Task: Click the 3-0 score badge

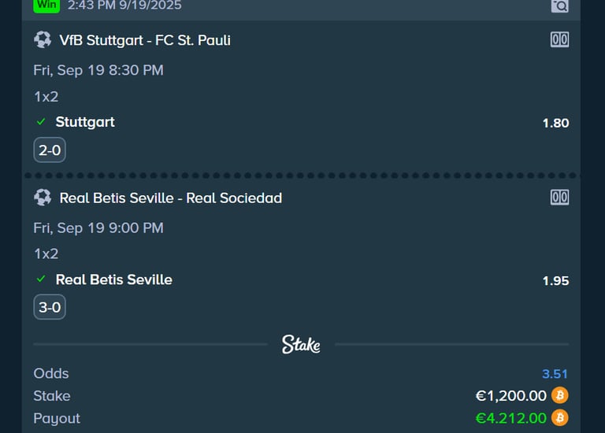Action: [x=50, y=307]
